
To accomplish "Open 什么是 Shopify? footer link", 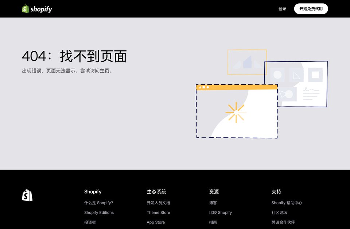I will point(99,203).
